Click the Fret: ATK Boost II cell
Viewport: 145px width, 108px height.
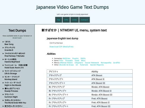click(x=111, y=102)
